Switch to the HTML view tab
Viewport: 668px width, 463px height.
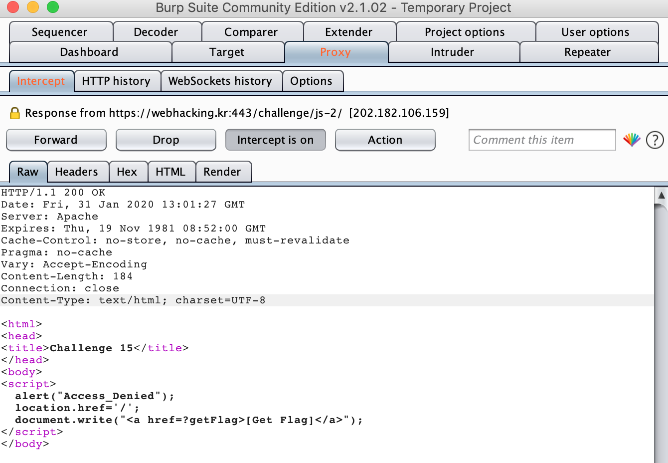[171, 172]
